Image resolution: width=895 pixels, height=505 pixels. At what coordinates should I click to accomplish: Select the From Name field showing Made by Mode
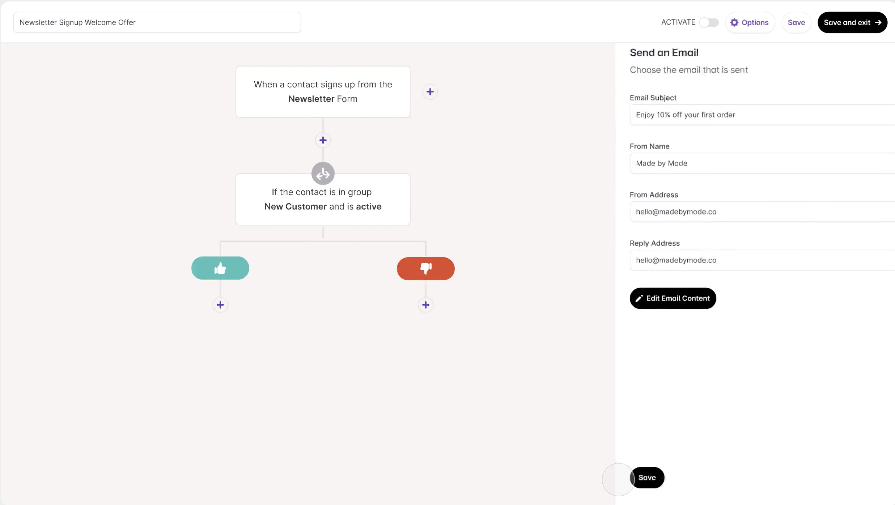(760, 163)
